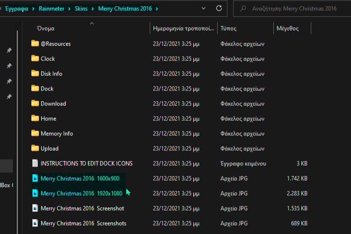Select the Memory Info folder icon
351x234 pixels.
coord(35,133)
